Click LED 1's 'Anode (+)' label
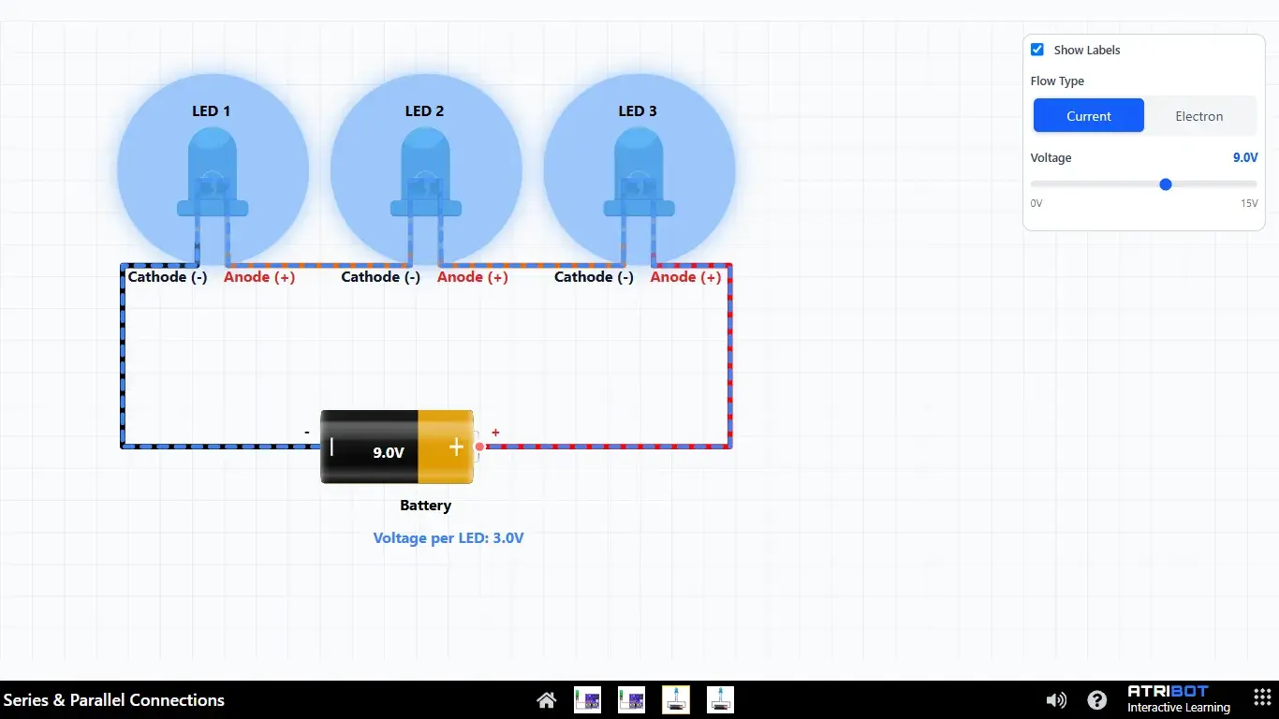 (x=259, y=277)
